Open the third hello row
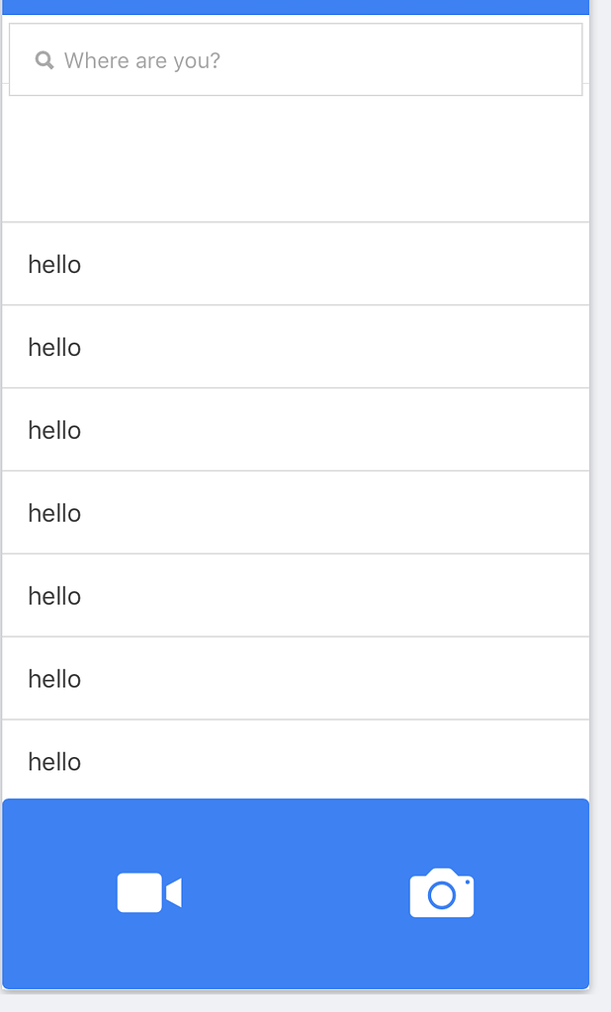 point(296,430)
